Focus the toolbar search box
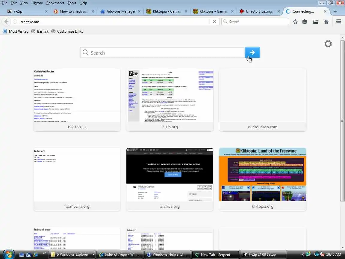This screenshot has height=259, width=345. click(x=255, y=22)
